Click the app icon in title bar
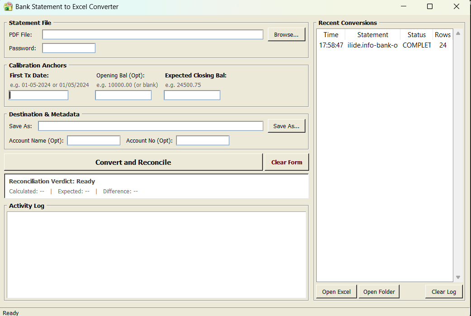 [8, 7]
